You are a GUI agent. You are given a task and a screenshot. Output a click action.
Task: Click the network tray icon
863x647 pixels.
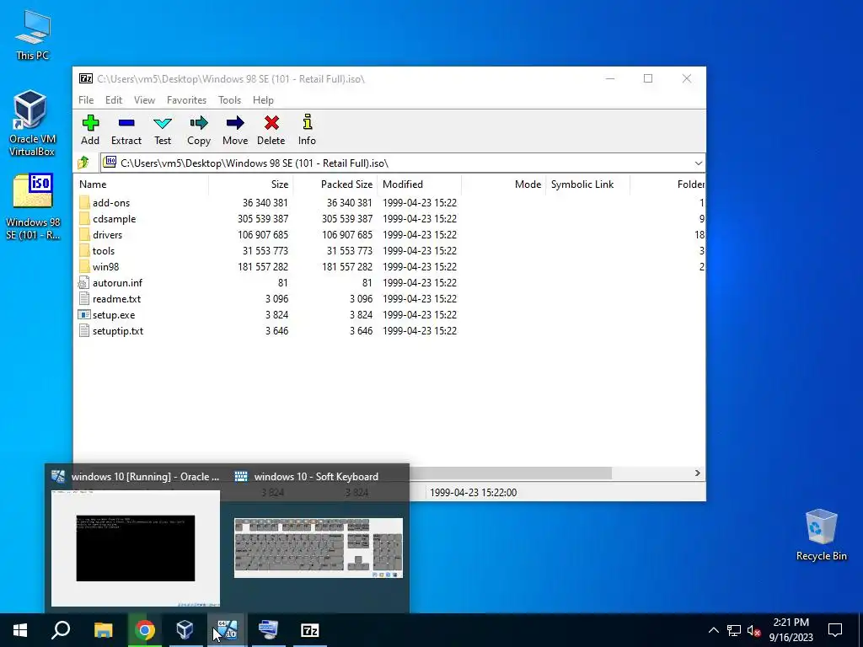pos(734,630)
